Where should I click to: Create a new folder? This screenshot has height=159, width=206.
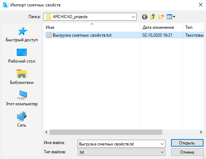[161, 17]
